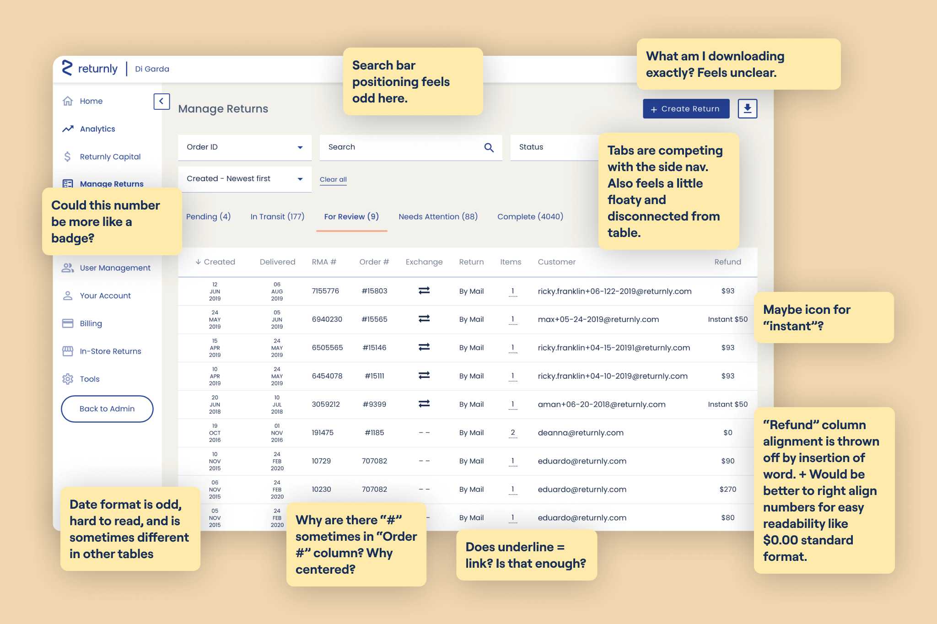The height and width of the screenshot is (624, 937).
Task: Click the Manage Returns list icon
Action: coord(68,183)
